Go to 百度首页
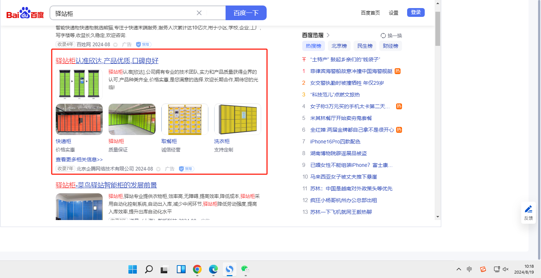Viewport: 541px width, 278px height. [x=370, y=13]
